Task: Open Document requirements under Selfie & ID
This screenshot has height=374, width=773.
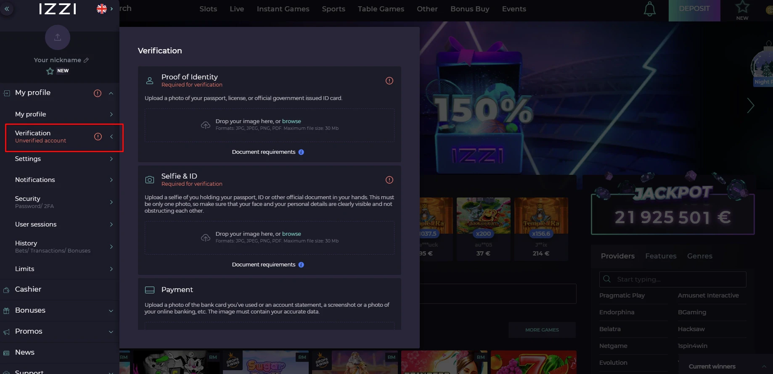Action: coord(264,265)
